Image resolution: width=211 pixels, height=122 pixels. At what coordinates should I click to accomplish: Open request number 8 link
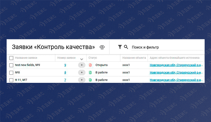[x=65, y=73]
